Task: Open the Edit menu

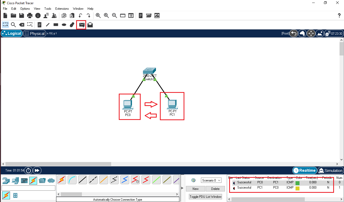Action: pos(14,9)
